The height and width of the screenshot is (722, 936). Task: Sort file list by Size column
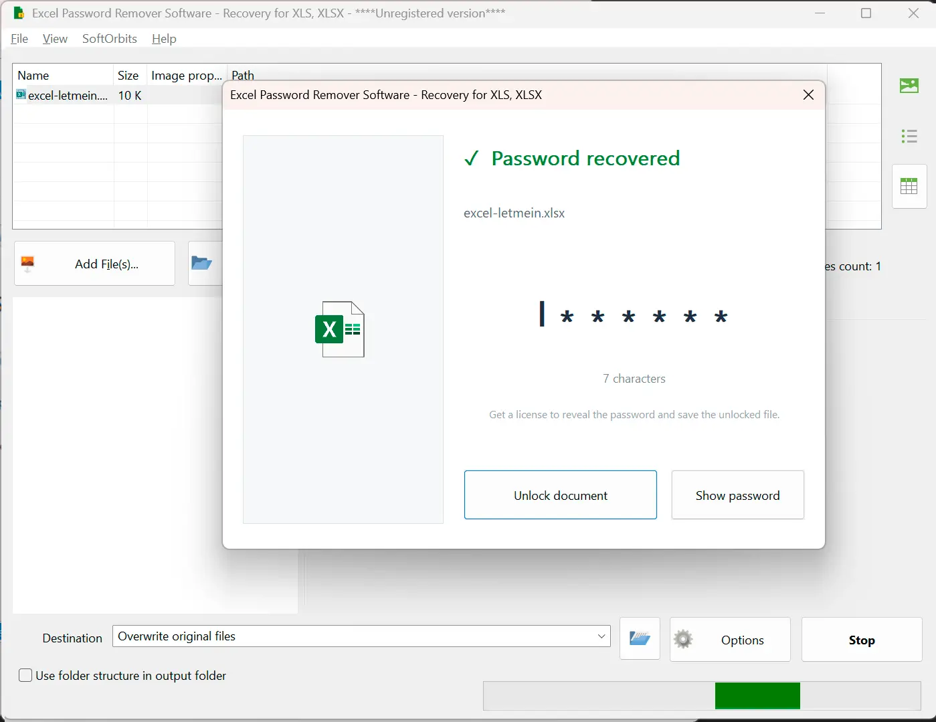[130, 75]
